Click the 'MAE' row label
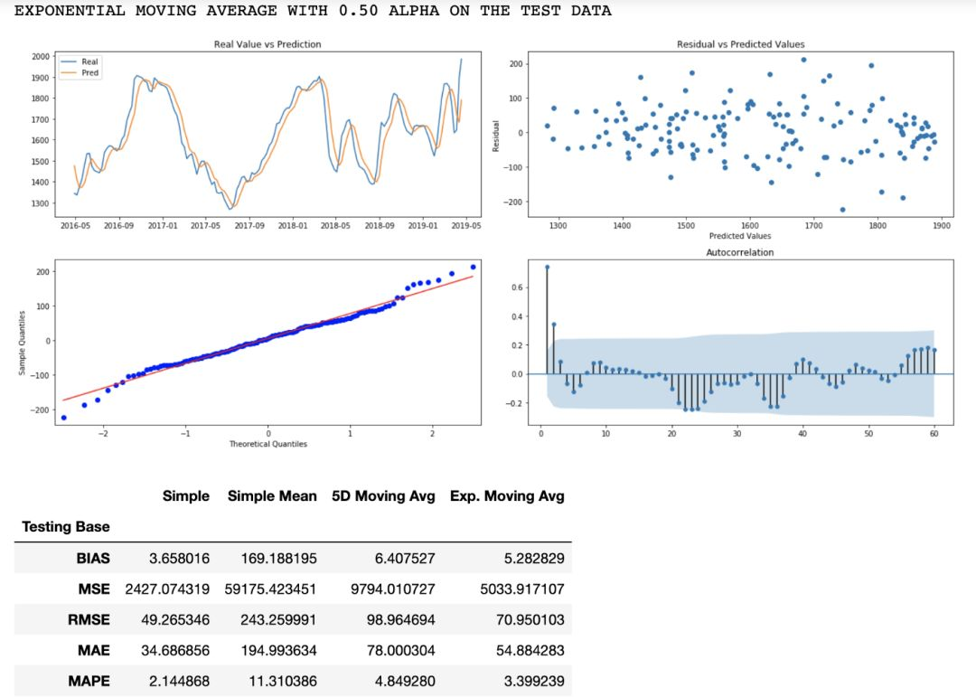Screen dimensions: 976x697 coord(94,650)
